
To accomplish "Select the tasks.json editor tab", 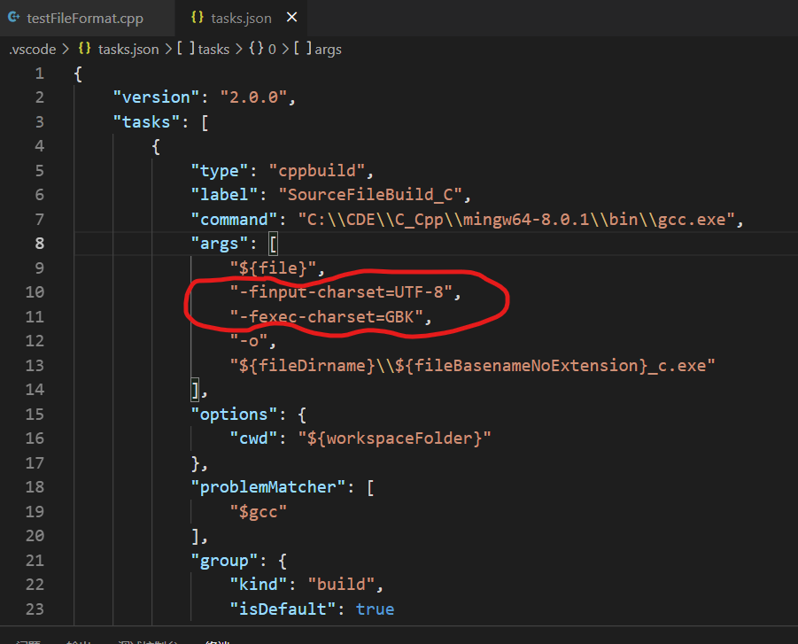I will 241,19.
